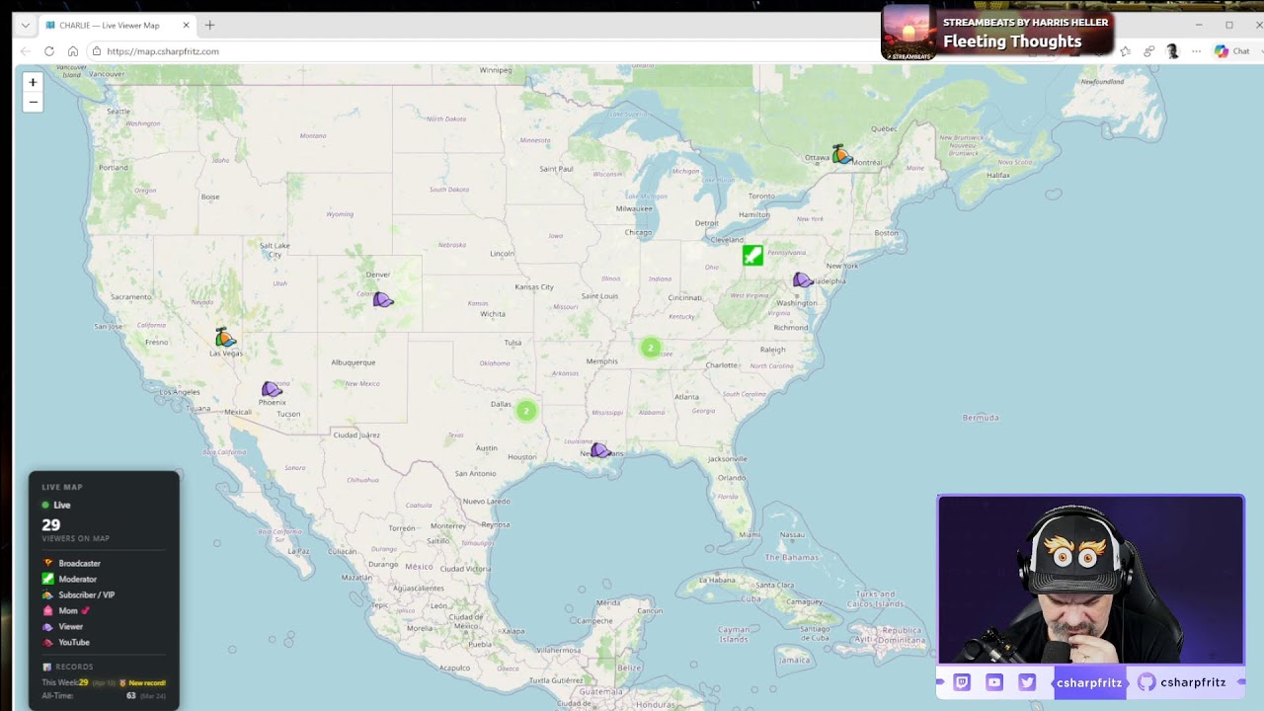Go back with the browser back arrow
Viewport: 1264px width, 711px height.
(26, 51)
